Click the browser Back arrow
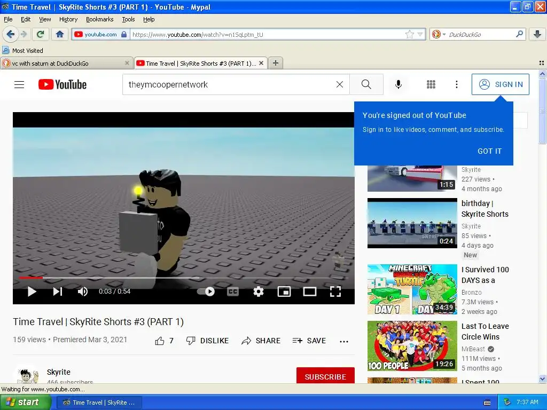Image resolution: width=547 pixels, height=410 pixels. 10,34
